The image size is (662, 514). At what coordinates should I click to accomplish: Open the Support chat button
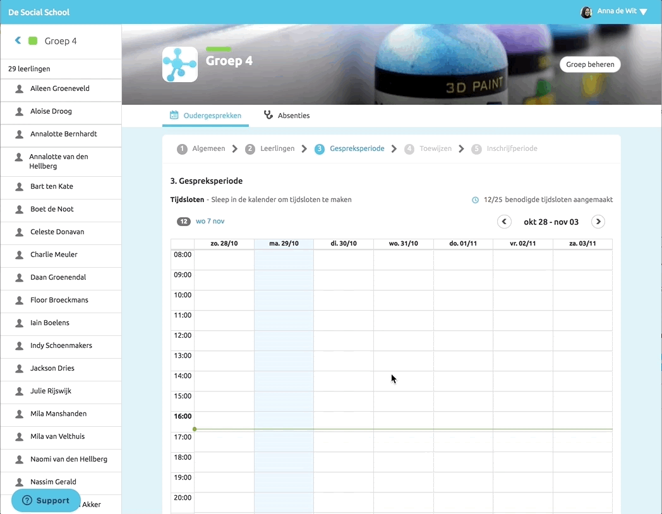point(46,500)
